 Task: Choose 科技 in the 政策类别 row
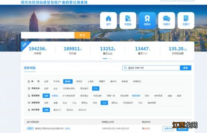click(95, 103)
